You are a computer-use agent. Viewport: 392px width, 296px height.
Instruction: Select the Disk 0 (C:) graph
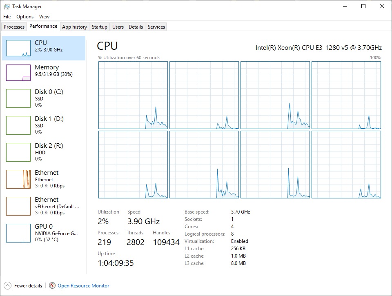click(x=18, y=99)
